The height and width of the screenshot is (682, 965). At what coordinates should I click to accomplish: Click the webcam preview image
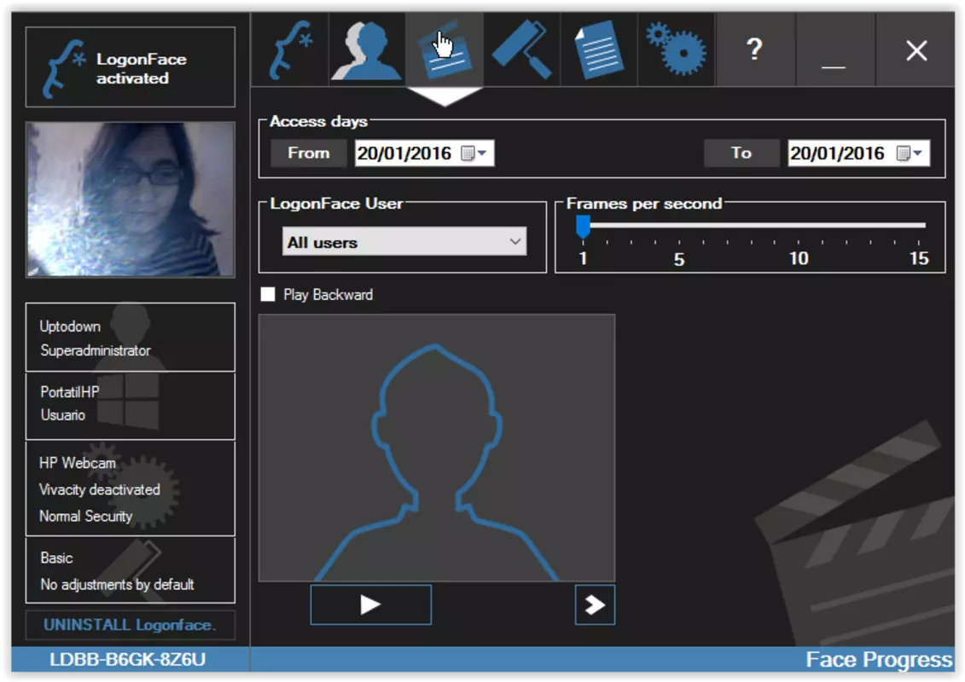(131, 199)
